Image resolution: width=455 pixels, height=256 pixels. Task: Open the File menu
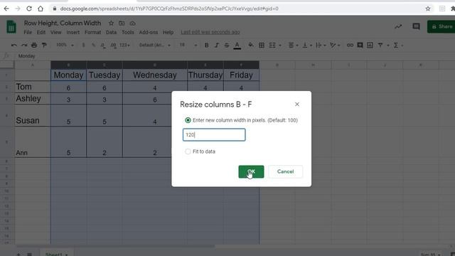click(28, 32)
